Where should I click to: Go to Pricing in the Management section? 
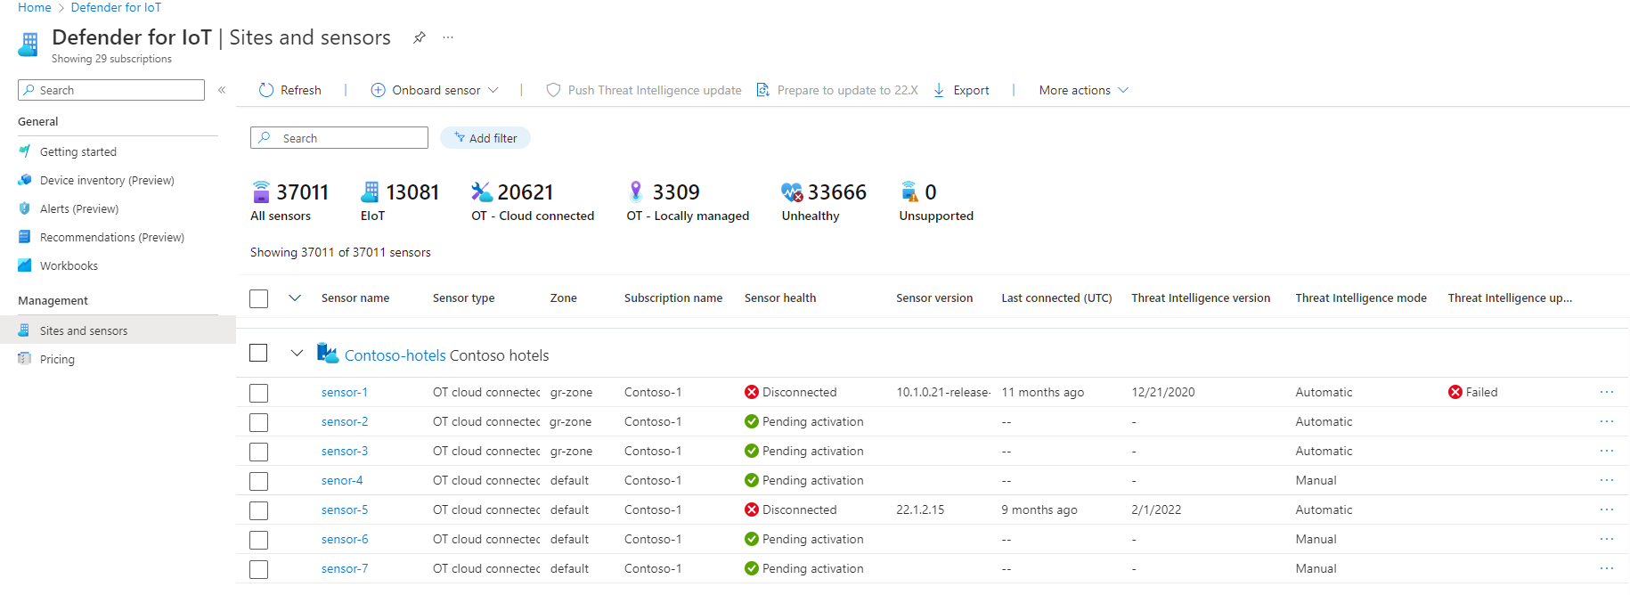pyautogui.click(x=57, y=359)
